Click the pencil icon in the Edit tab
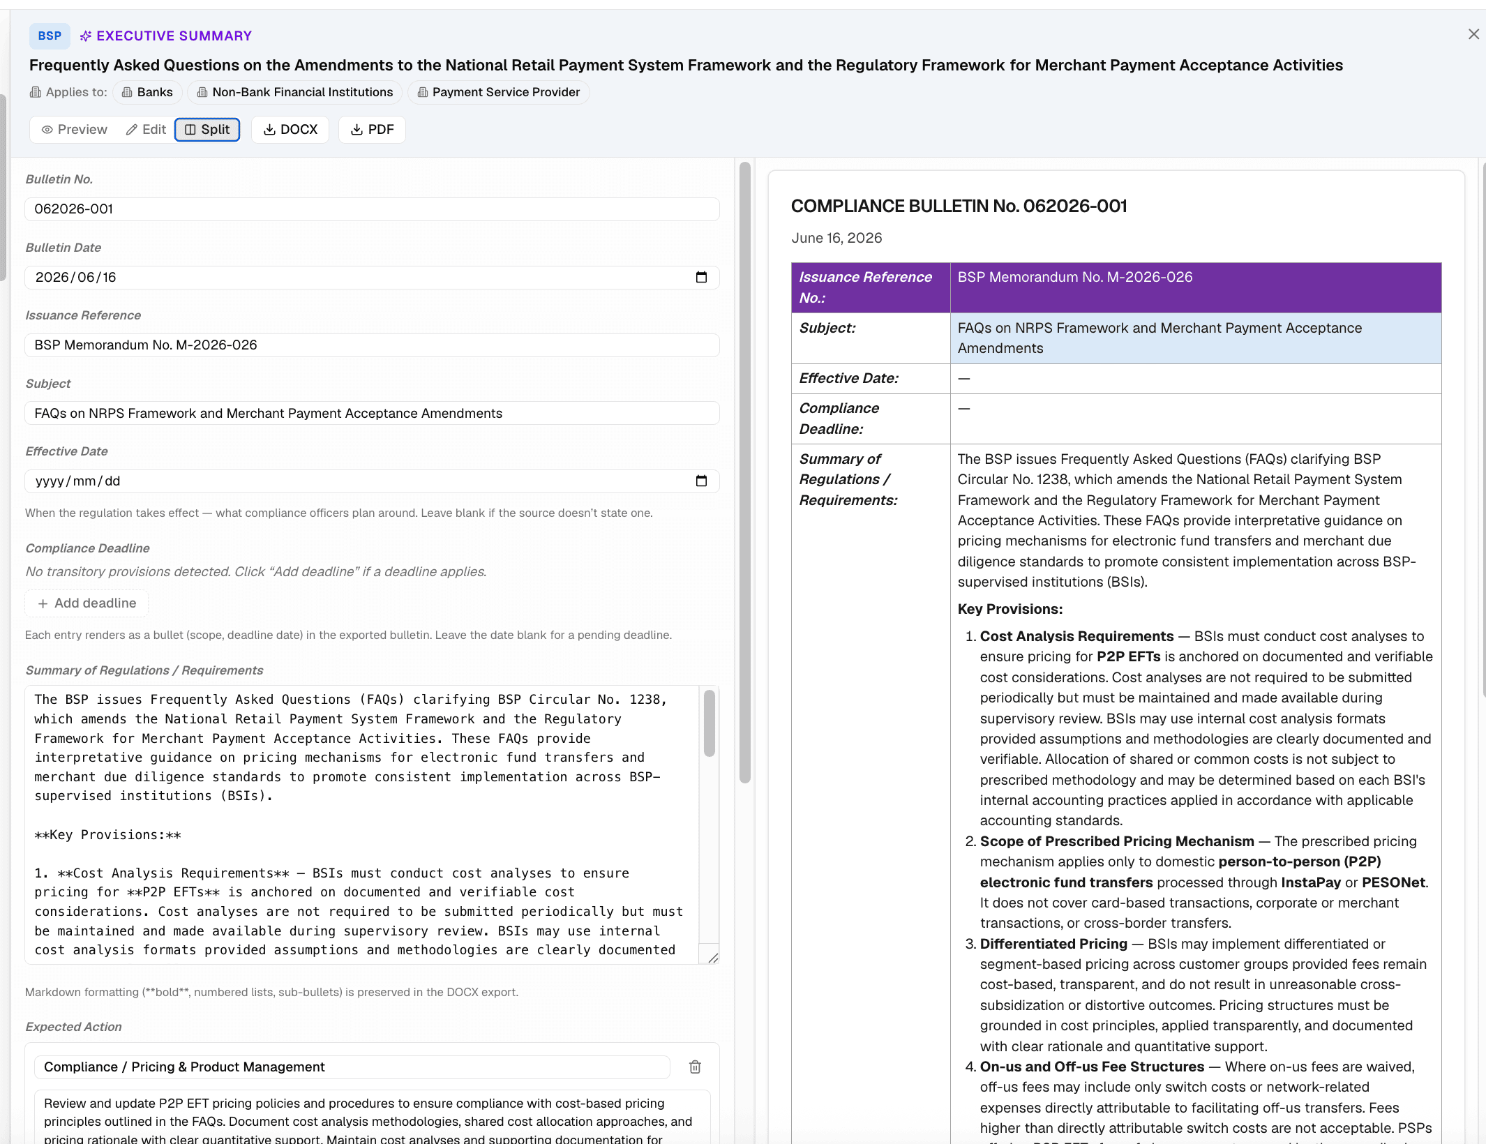 [x=131, y=130]
